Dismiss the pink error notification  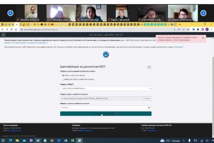pos(203,38)
